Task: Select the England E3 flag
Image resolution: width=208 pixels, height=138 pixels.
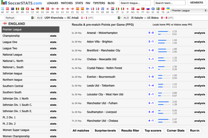Action: point(63,9)
